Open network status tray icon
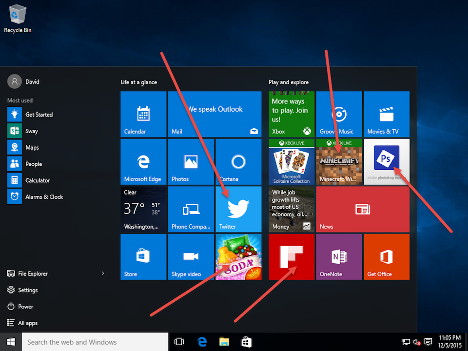The image size is (468, 351). click(x=406, y=342)
